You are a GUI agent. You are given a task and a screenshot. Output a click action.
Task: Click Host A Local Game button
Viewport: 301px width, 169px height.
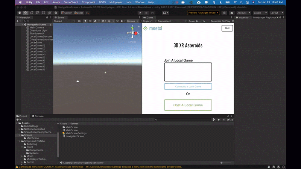[188, 105]
